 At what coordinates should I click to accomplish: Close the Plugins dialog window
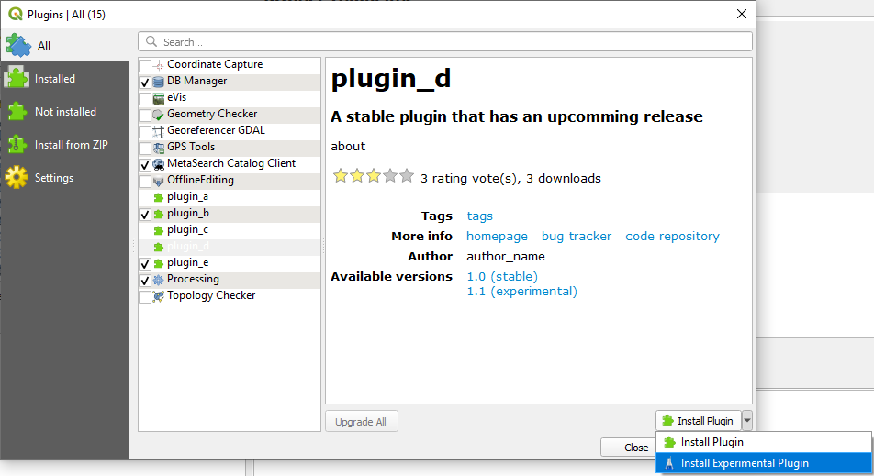pos(742,14)
